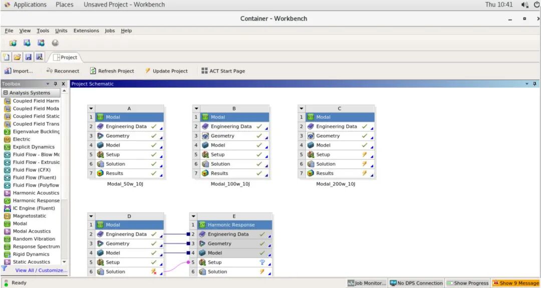Click Show 9 Messages button
Viewport: 541px width, 288px height.
click(516, 283)
